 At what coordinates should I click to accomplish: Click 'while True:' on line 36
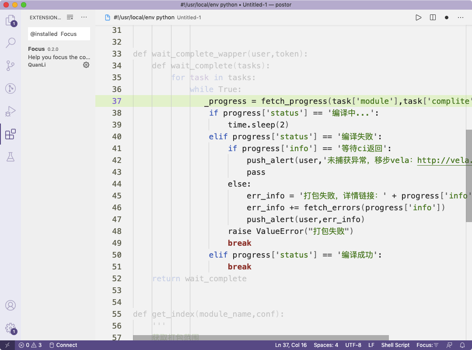(216, 89)
